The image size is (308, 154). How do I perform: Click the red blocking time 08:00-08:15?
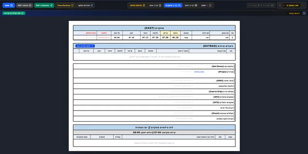click(x=104, y=37)
